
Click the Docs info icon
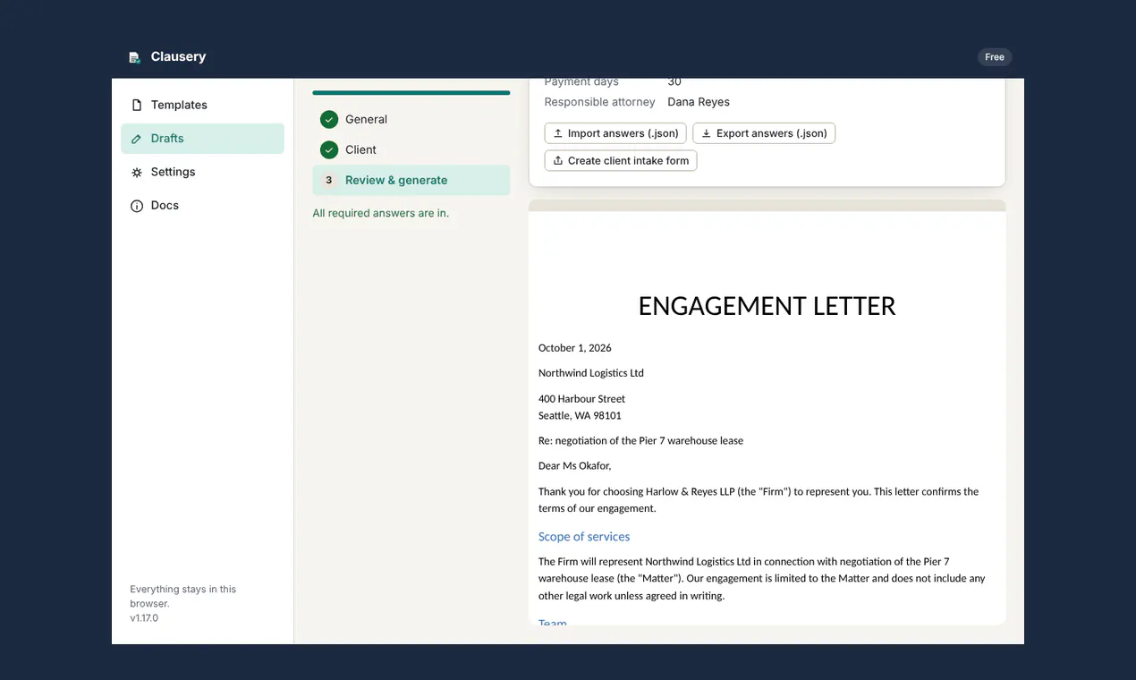[137, 206]
